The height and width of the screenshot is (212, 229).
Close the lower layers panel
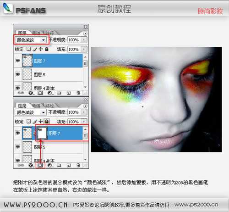(x=86, y=100)
